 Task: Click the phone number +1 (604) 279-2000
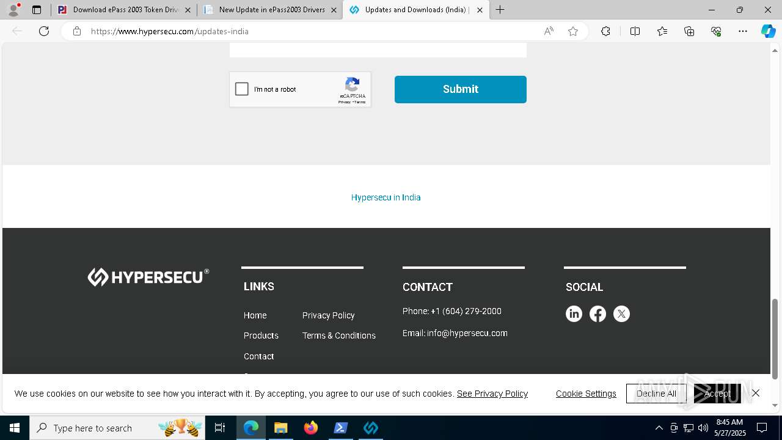point(466,311)
